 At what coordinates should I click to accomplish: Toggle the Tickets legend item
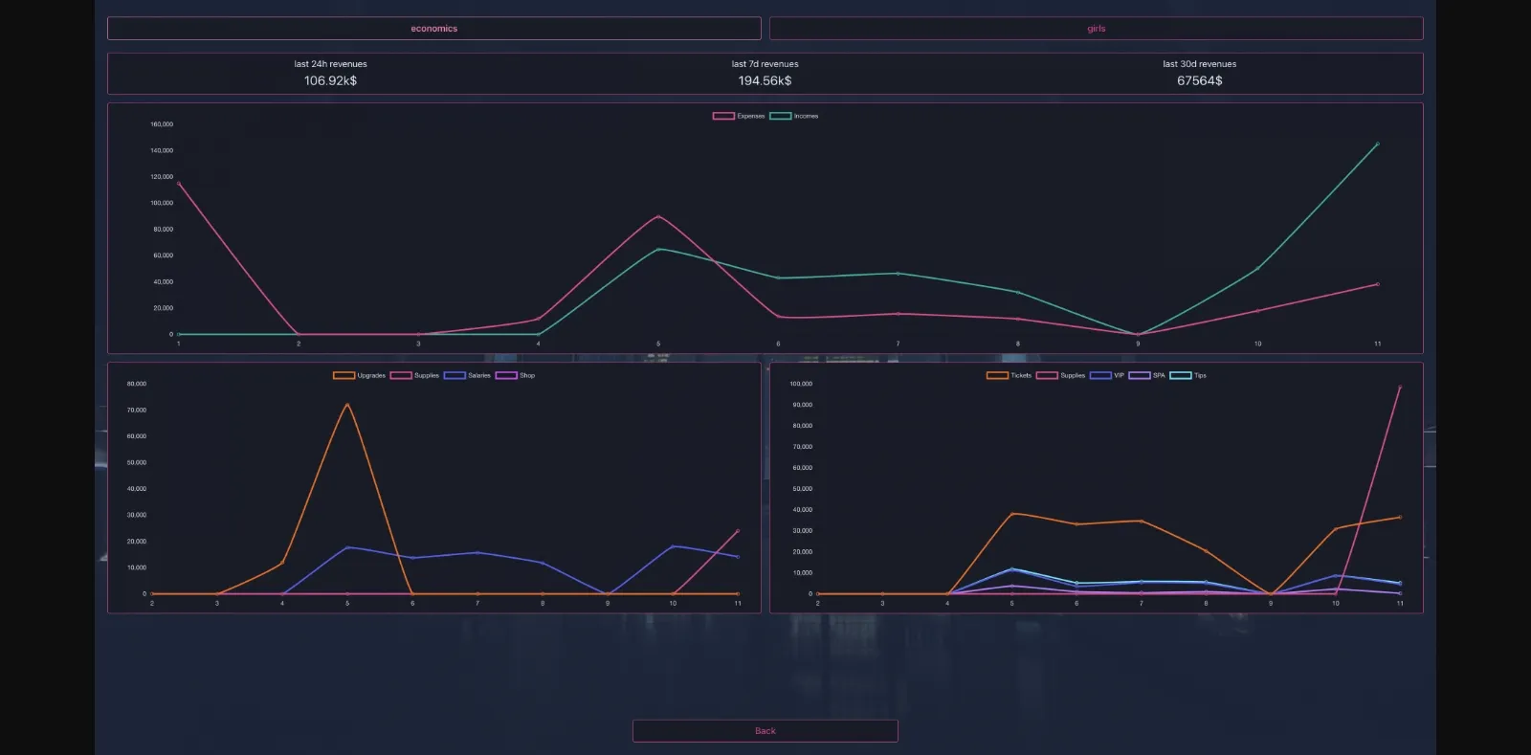coord(1010,376)
